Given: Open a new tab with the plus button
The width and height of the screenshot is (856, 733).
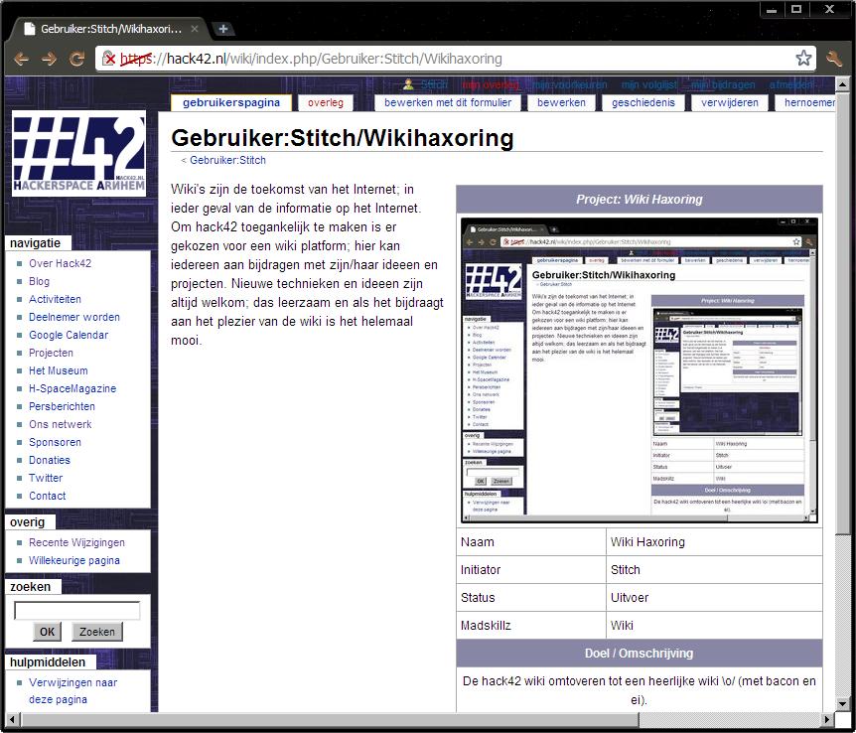Looking at the screenshot, I should coord(223,29).
